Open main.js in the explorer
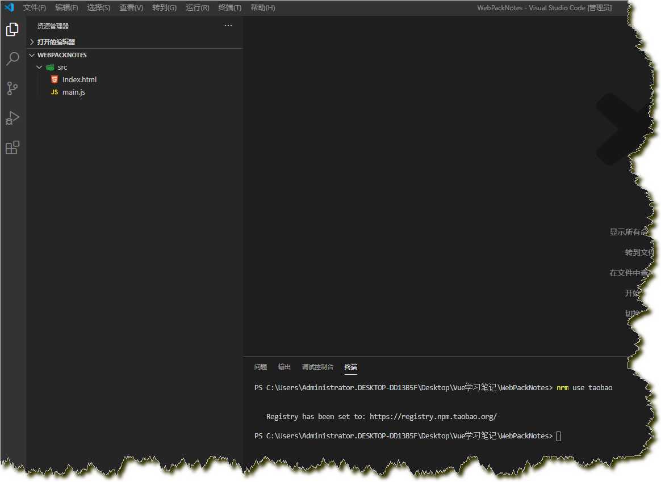This screenshot has height=482, width=661. click(74, 92)
